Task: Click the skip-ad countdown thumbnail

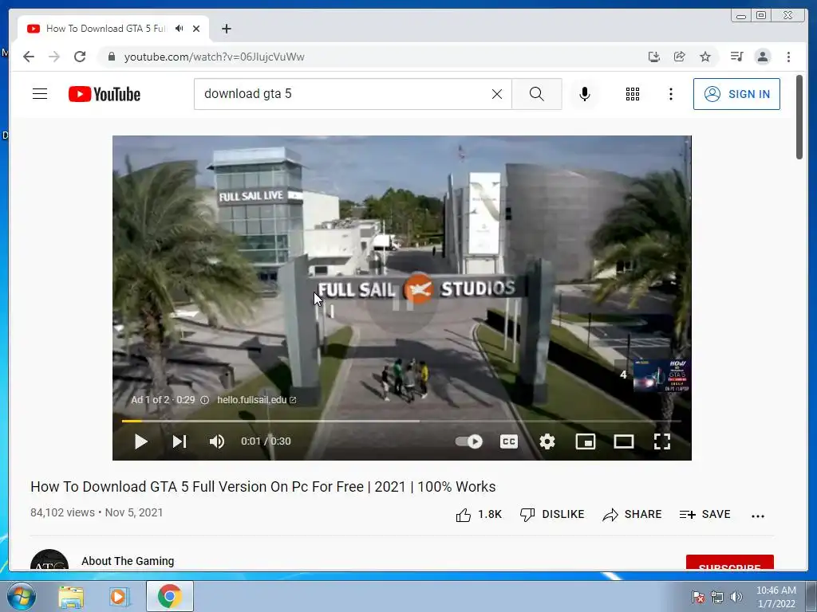Action: [x=653, y=375]
